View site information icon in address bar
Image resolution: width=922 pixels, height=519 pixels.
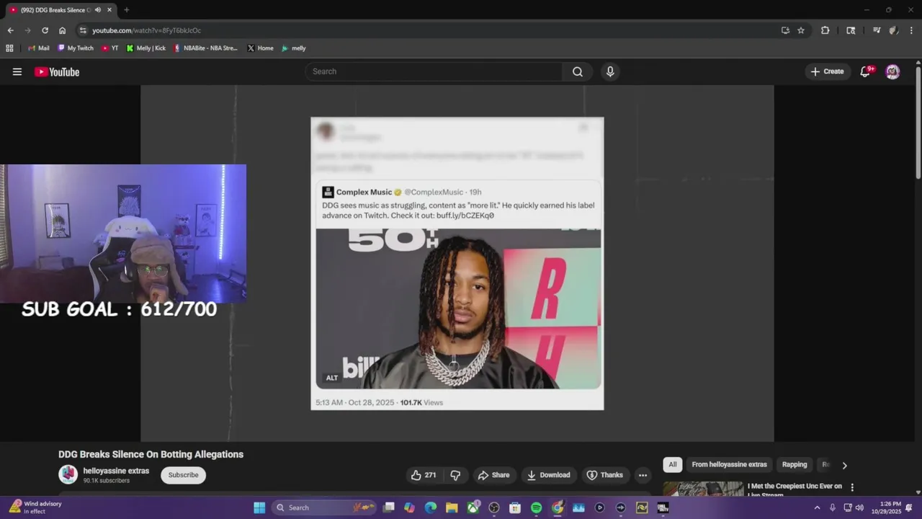pos(83,30)
